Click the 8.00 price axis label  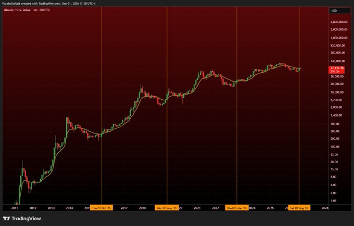tap(334, 177)
